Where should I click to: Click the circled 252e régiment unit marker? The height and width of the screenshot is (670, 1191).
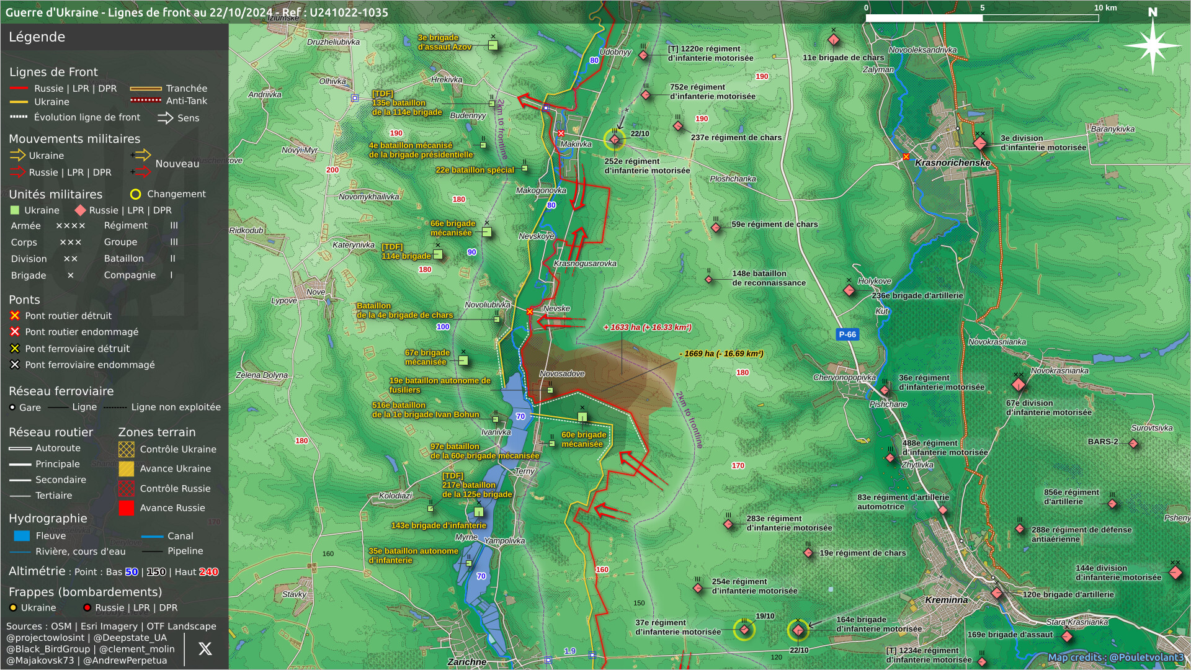615,140
